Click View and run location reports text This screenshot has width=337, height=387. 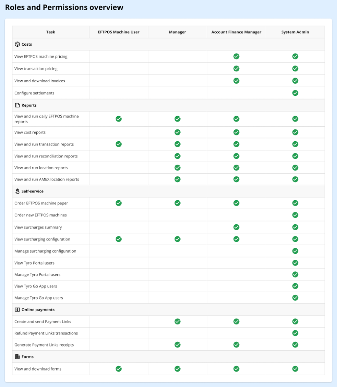pos(41,168)
